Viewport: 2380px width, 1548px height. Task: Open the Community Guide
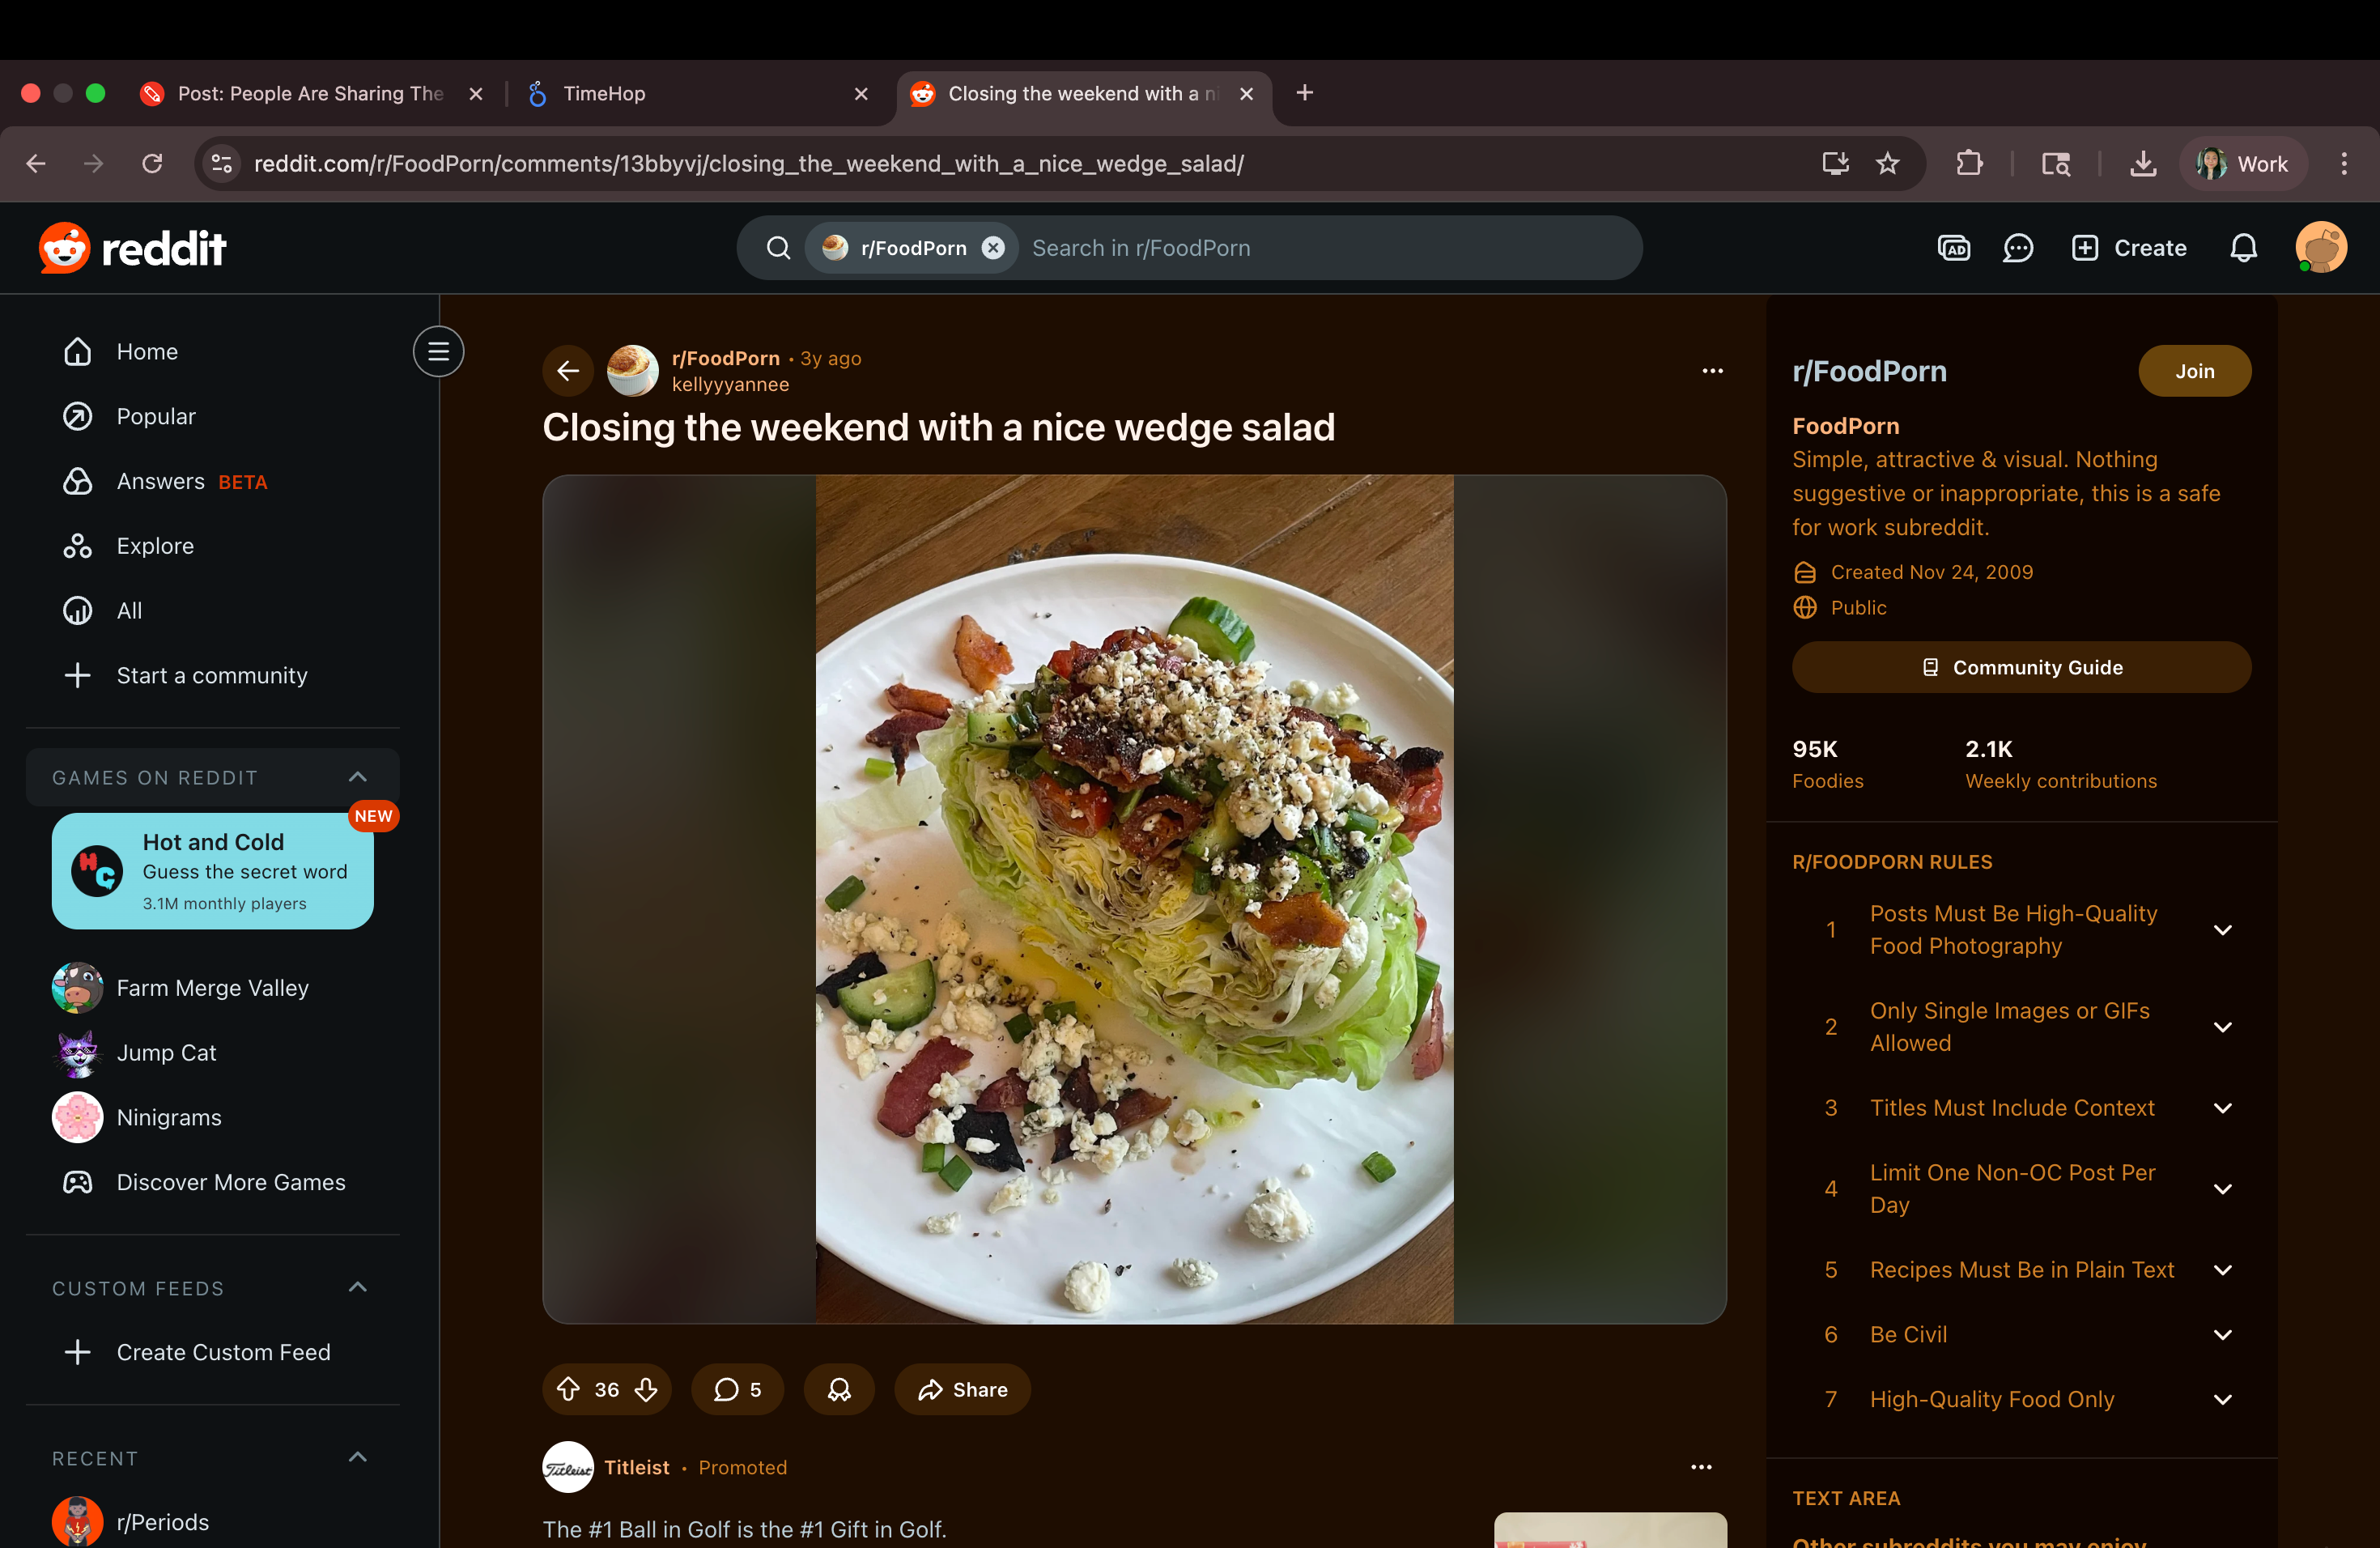coord(2021,667)
